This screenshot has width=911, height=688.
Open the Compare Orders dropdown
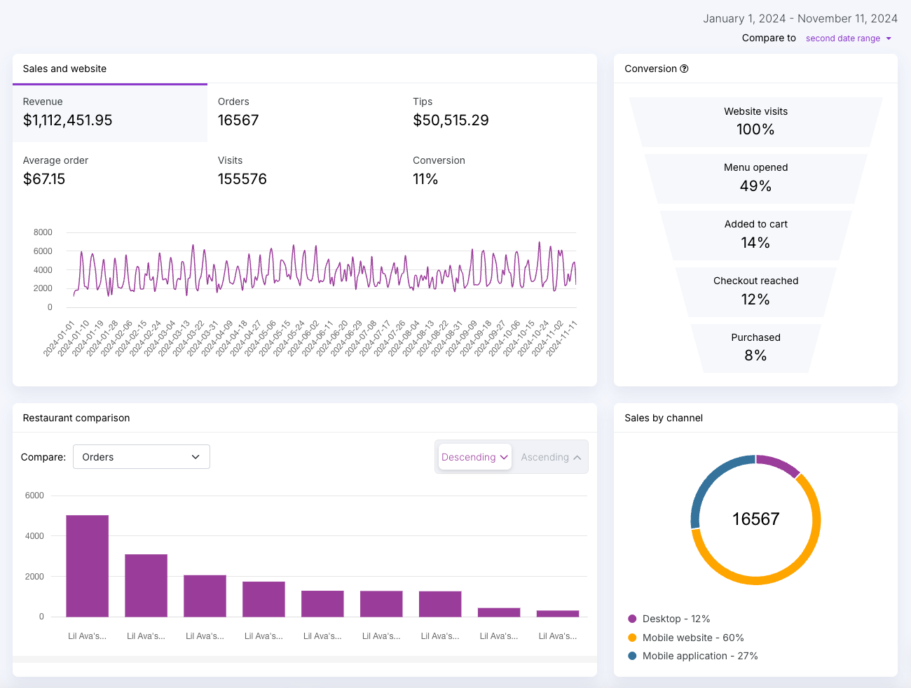(x=142, y=457)
